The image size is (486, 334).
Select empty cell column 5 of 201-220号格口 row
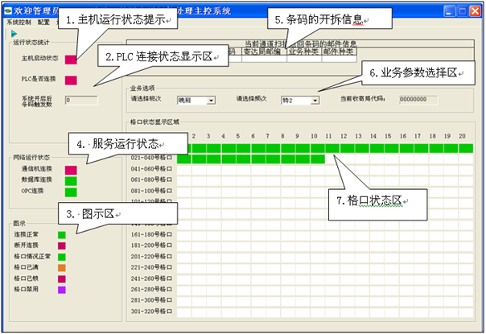pos(243,258)
